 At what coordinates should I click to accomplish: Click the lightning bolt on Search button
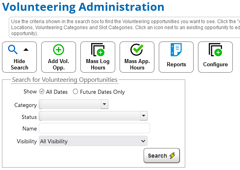(172, 156)
